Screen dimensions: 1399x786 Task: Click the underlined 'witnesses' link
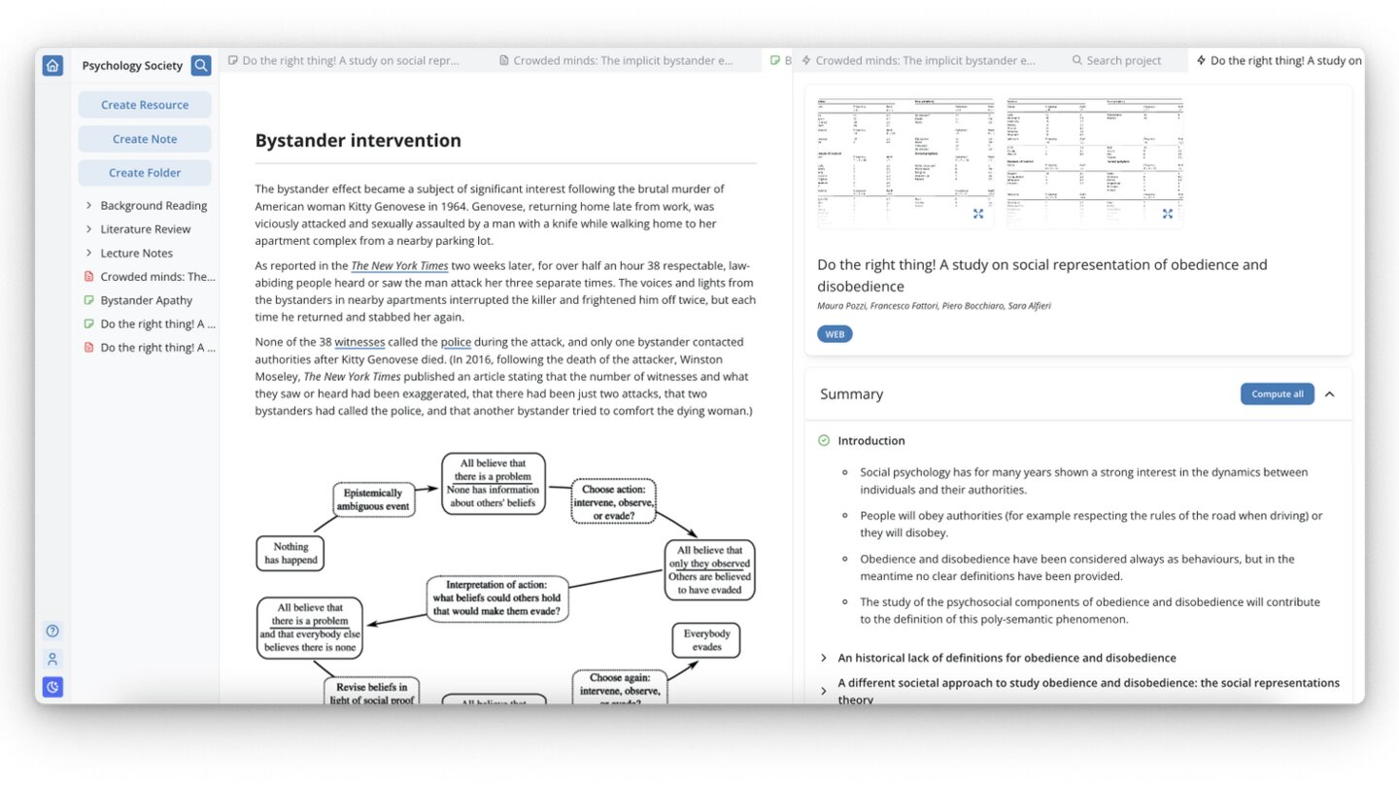click(x=359, y=342)
